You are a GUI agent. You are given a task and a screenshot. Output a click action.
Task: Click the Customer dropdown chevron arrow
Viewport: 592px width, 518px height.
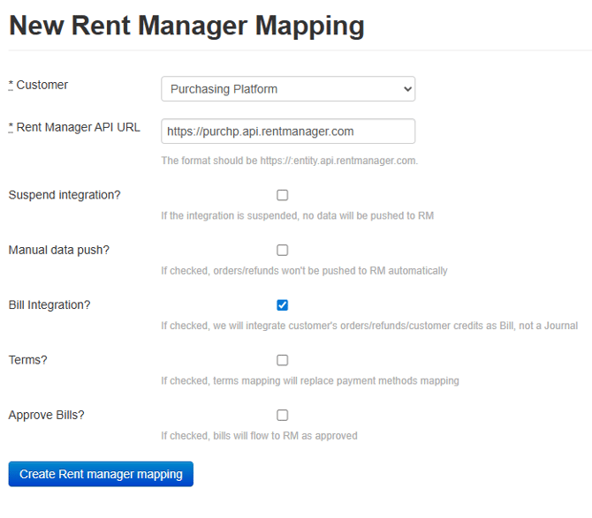tap(406, 89)
